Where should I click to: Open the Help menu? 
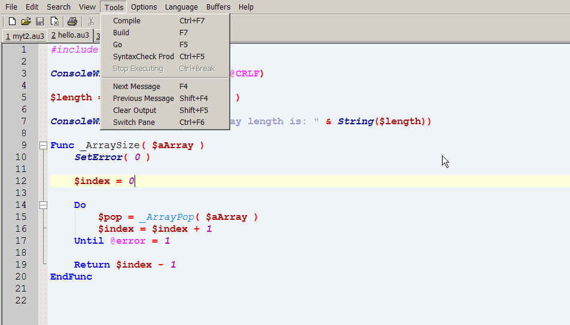point(246,7)
